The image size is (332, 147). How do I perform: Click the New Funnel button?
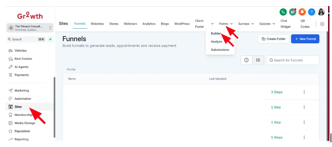(305, 39)
